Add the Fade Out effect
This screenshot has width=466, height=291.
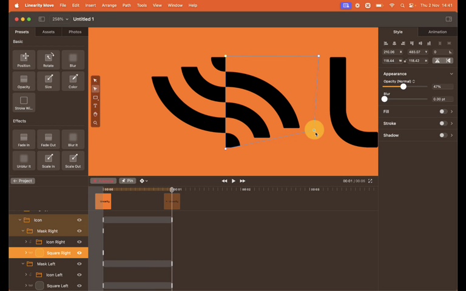[49, 139]
